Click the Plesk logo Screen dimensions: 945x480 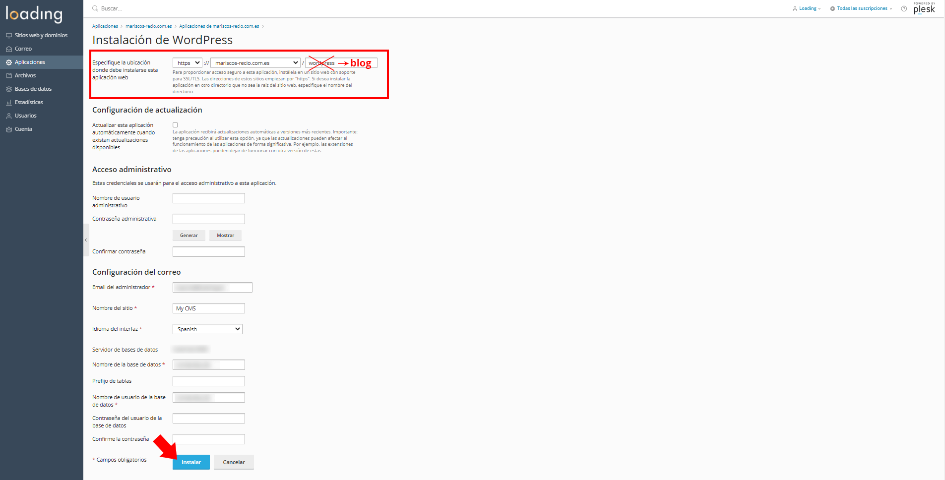pos(924,8)
